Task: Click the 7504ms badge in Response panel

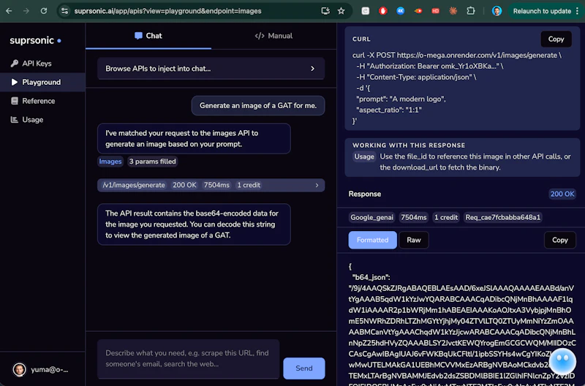Action: coord(414,217)
